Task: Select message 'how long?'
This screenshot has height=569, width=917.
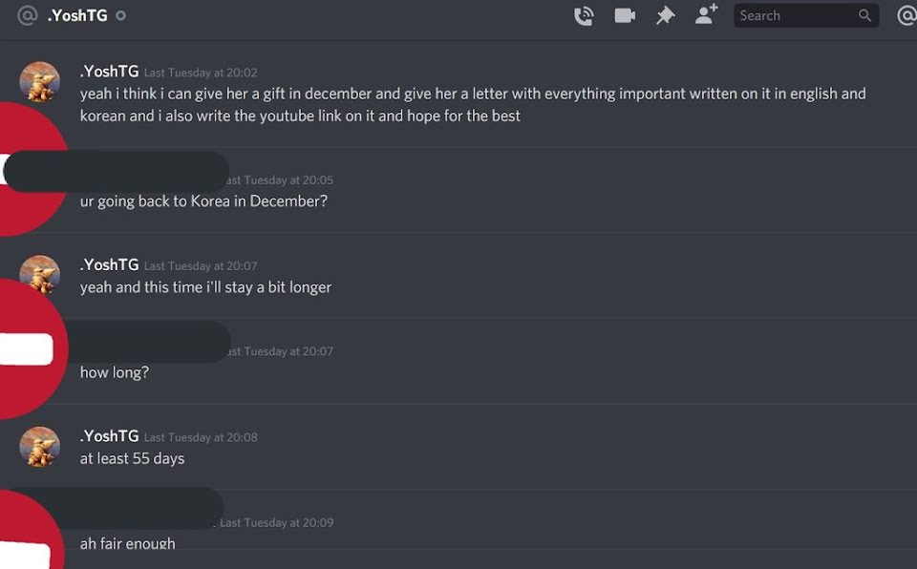Action: point(115,372)
